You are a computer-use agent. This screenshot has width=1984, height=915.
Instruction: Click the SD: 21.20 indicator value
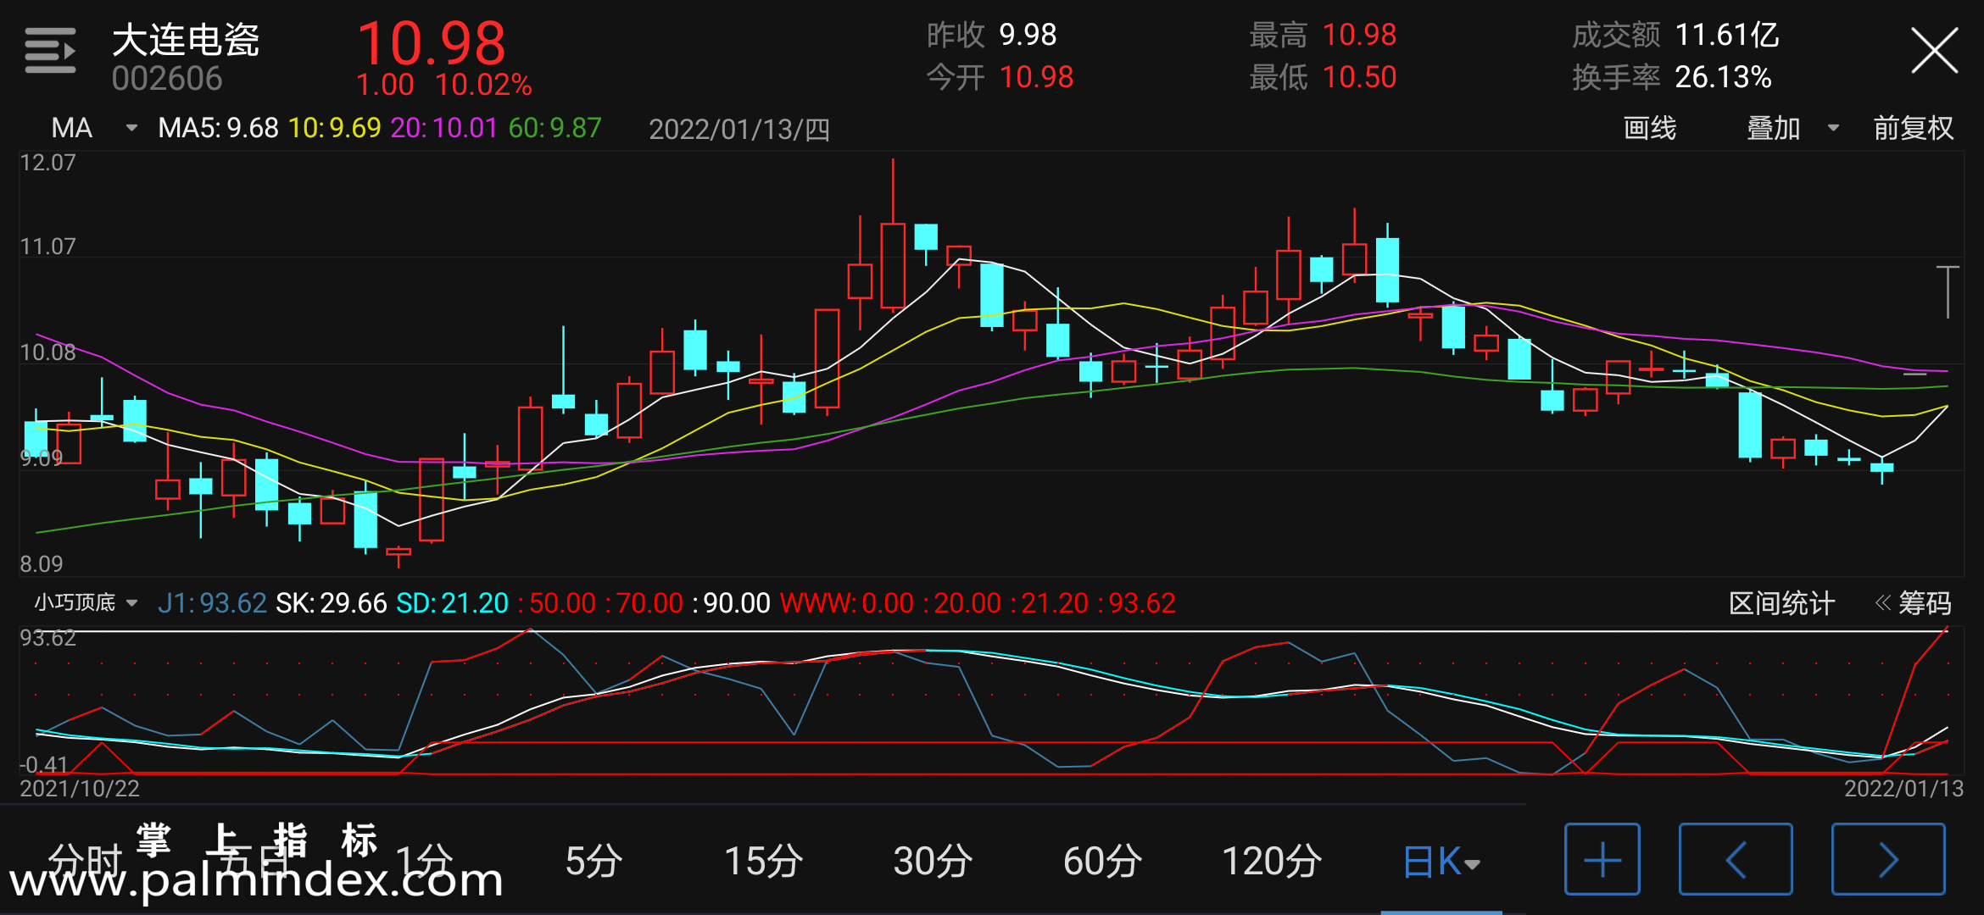[x=452, y=603]
